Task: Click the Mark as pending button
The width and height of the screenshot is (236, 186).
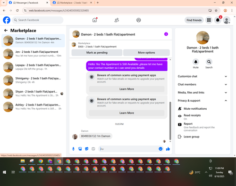Action: pos(97,53)
